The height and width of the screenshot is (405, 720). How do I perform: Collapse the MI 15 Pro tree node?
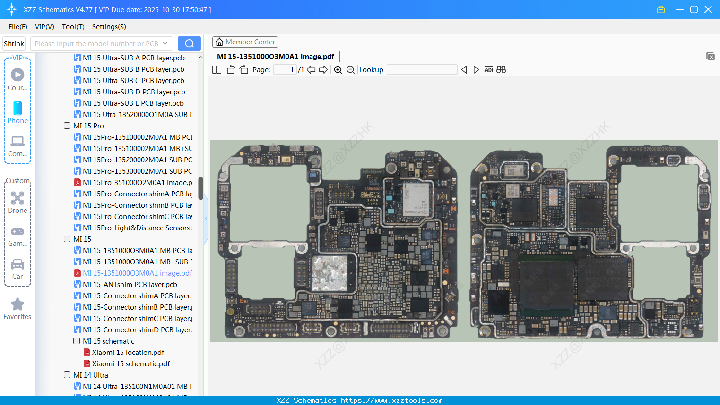[x=67, y=126]
